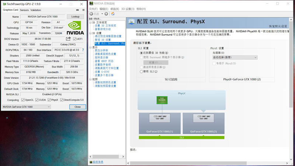Image resolution: width=295 pixels, height=166 pixels.
Task: Collapse the 视频 tree node
Action: (x=90, y=79)
